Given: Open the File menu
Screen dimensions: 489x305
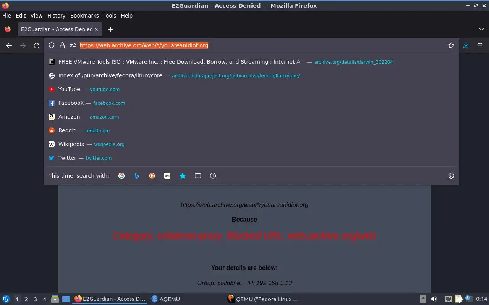Looking at the screenshot, I should click(6, 16).
